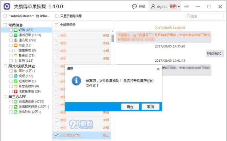Image resolution: width=227 pixels, height=141 pixels.
Task: Select the 微信通讯录 icon
Action: point(15,102)
